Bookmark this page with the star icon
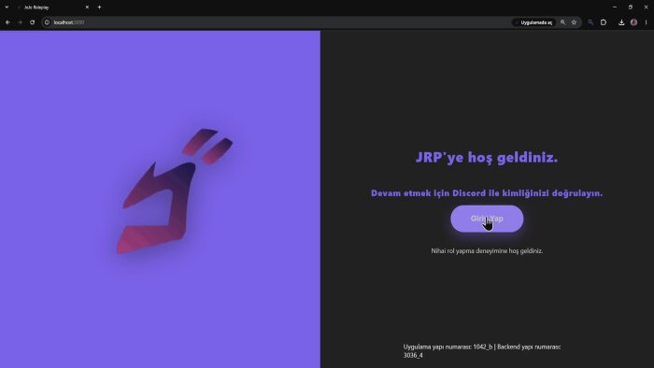654x368 pixels. point(574,22)
